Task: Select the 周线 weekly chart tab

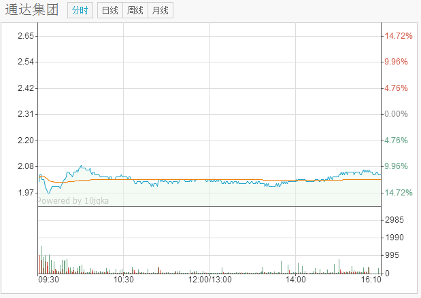Action: 135,10
